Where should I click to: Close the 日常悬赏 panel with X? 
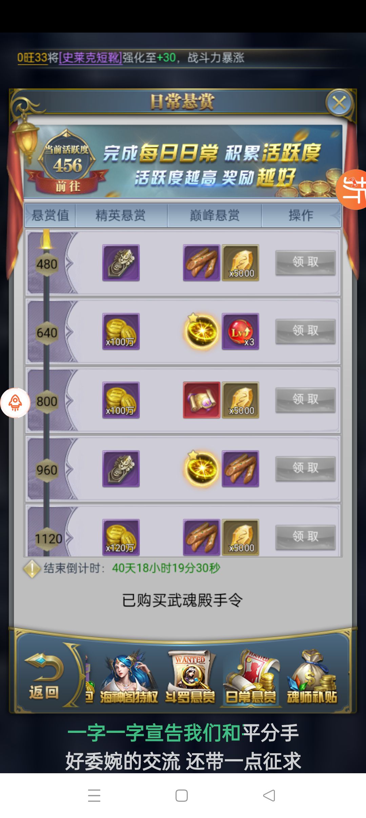(339, 102)
